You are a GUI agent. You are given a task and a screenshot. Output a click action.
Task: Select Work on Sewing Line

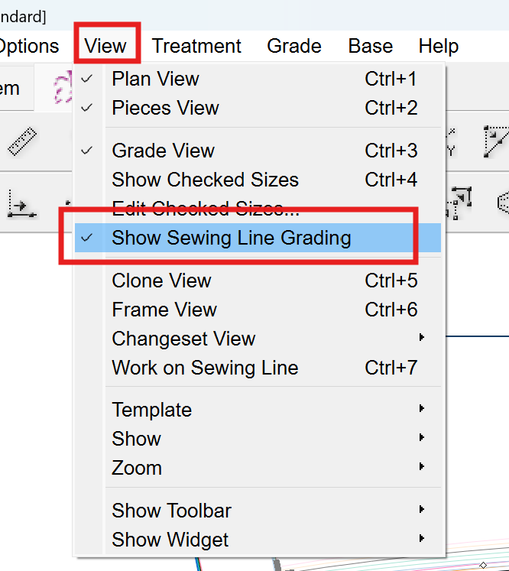tap(205, 368)
